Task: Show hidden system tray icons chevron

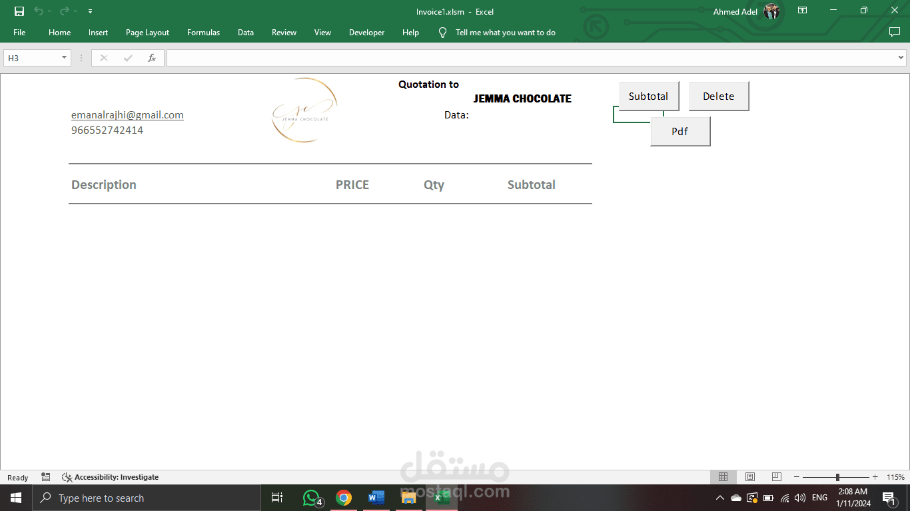Action: tap(719, 498)
